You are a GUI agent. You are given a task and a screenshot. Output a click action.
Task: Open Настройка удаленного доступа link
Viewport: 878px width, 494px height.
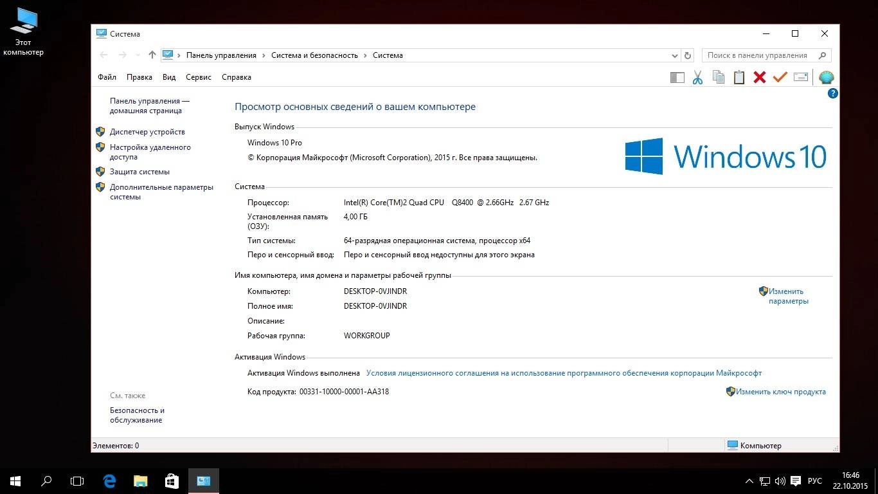coord(150,152)
